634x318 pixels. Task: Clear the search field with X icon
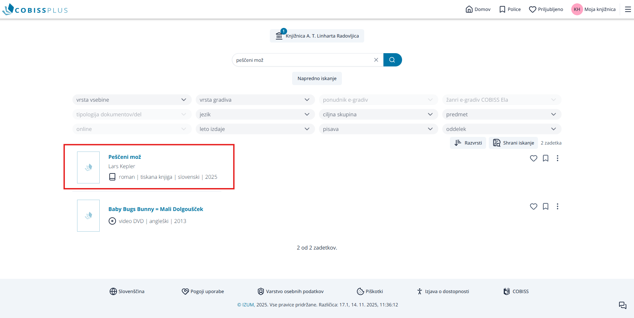[x=376, y=60]
